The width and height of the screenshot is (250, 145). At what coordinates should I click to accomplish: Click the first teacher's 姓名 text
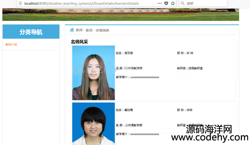[x=124, y=53]
